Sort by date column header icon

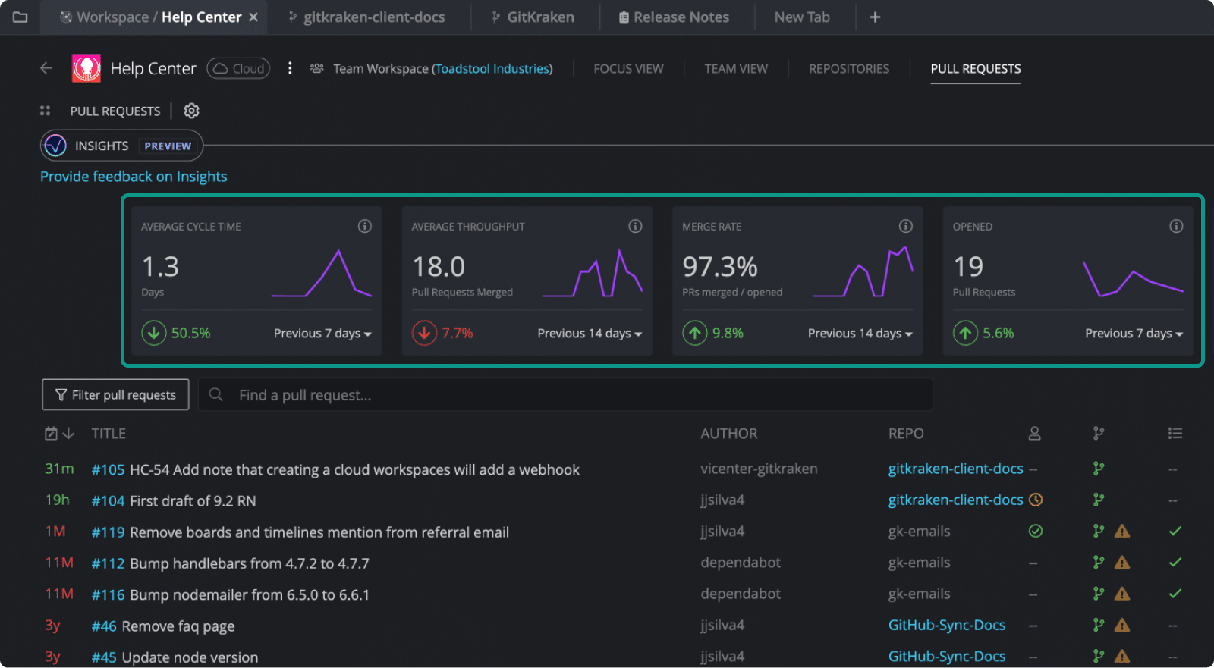tap(59, 434)
